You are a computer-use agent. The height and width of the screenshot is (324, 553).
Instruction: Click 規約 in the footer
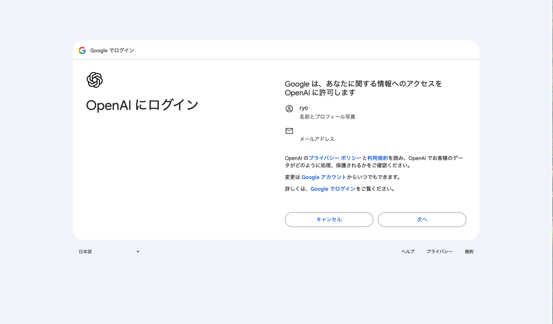469,252
